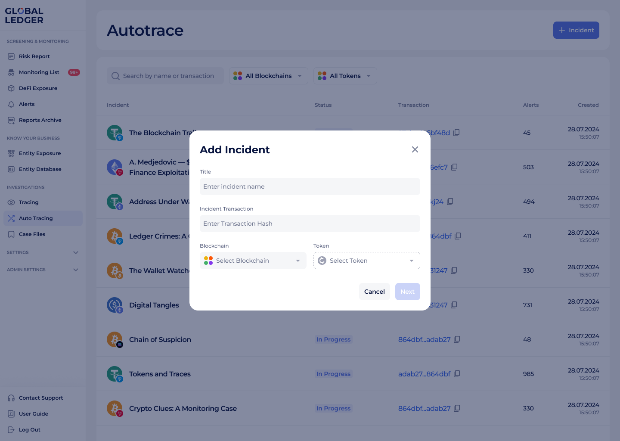The width and height of the screenshot is (620, 441).
Task: Open the Case Files section
Action: click(31, 234)
